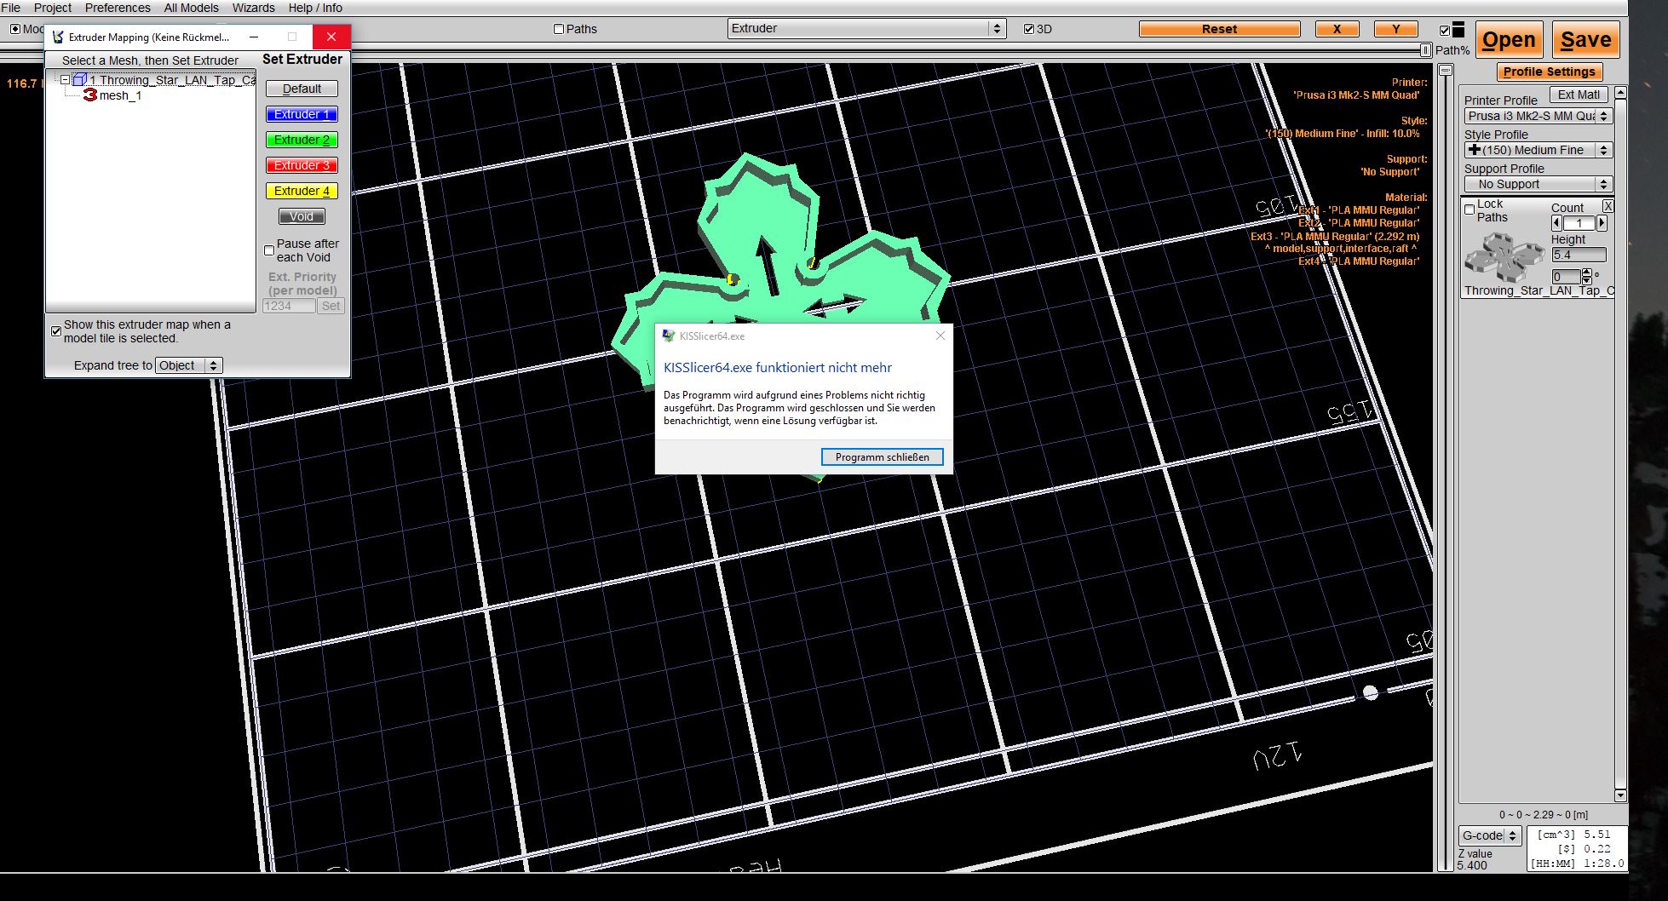The image size is (1668, 901).
Task: Select the Throwing_Star model thumbnail
Action: tap(1504, 256)
